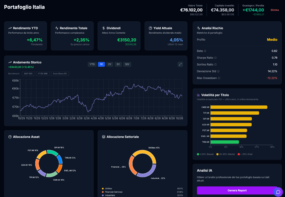Click the Medio risk profile value
285x197 pixels.
[272, 40]
